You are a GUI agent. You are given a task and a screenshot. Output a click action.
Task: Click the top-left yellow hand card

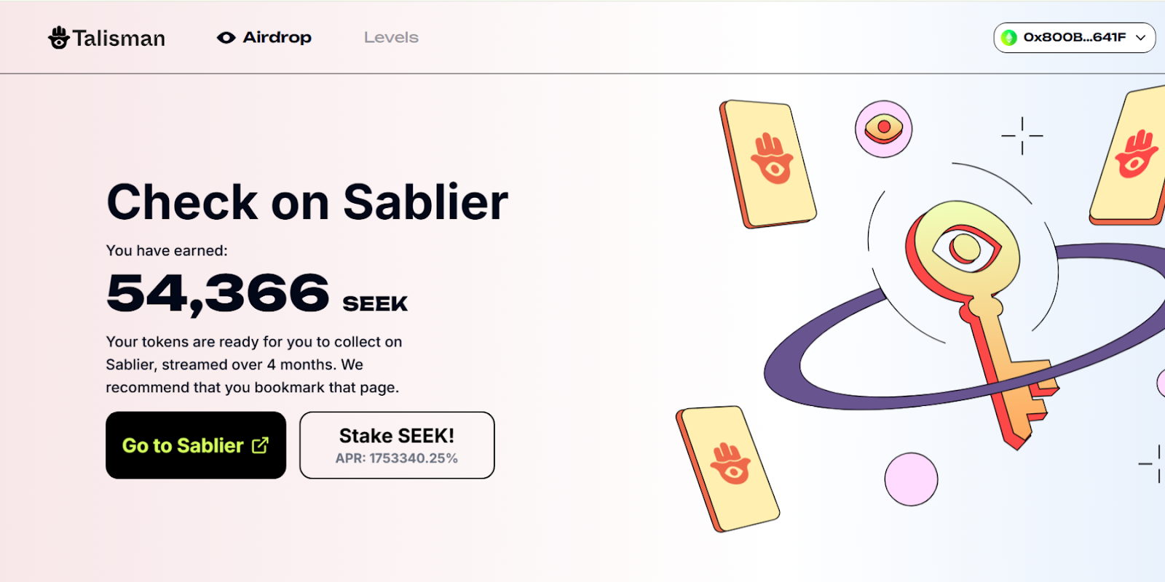point(768,163)
